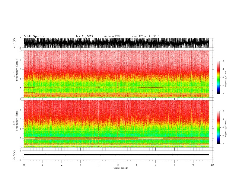Select the date 'Jun. 21, 2023'
Image resolution: width=239 pixels, height=185 pixels.
coord(84,36)
